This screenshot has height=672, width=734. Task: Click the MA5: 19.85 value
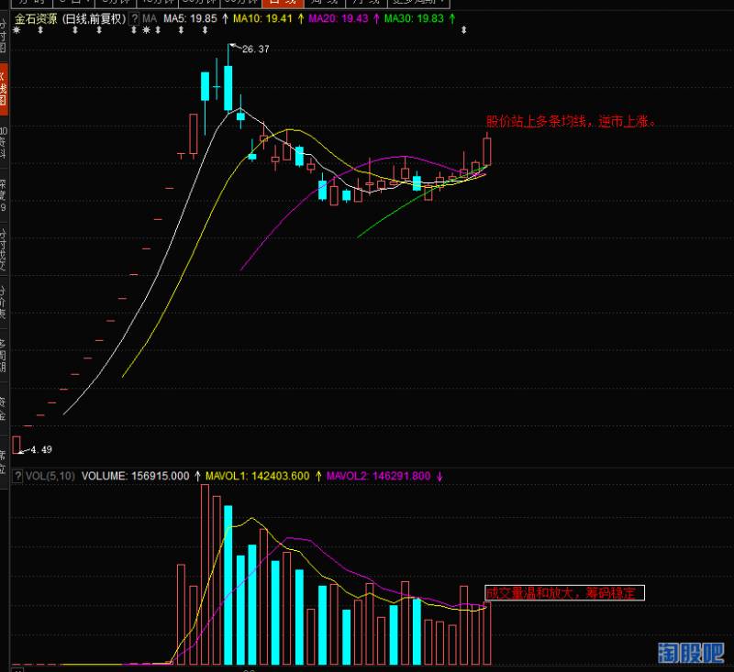tap(190, 18)
